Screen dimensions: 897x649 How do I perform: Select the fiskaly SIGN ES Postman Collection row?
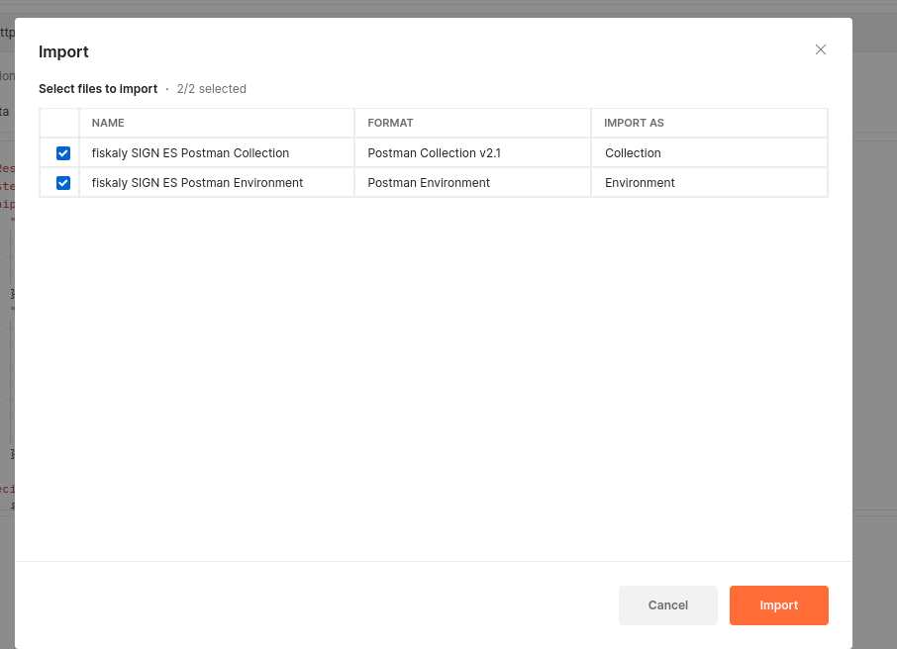pos(190,152)
